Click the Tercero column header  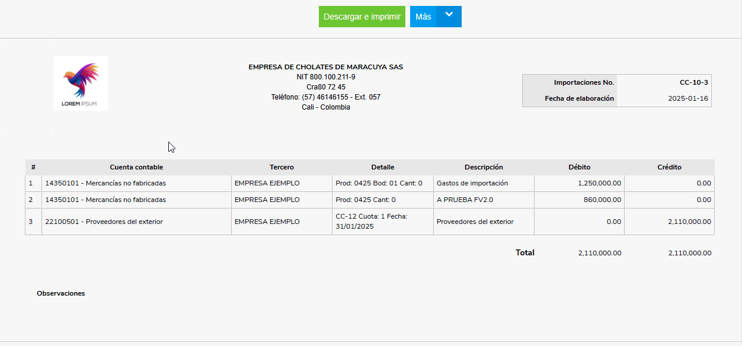click(x=282, y=167)
